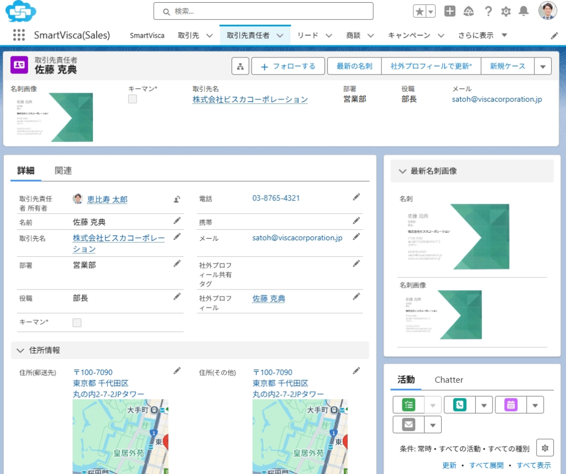Edit the 電話 field pencil icon
This screenshot has width=566, height=474.
[x=357, y=197]
